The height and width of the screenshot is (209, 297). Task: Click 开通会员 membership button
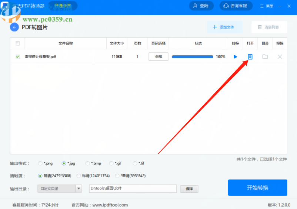pyautogui.click(x=63, y=6)
